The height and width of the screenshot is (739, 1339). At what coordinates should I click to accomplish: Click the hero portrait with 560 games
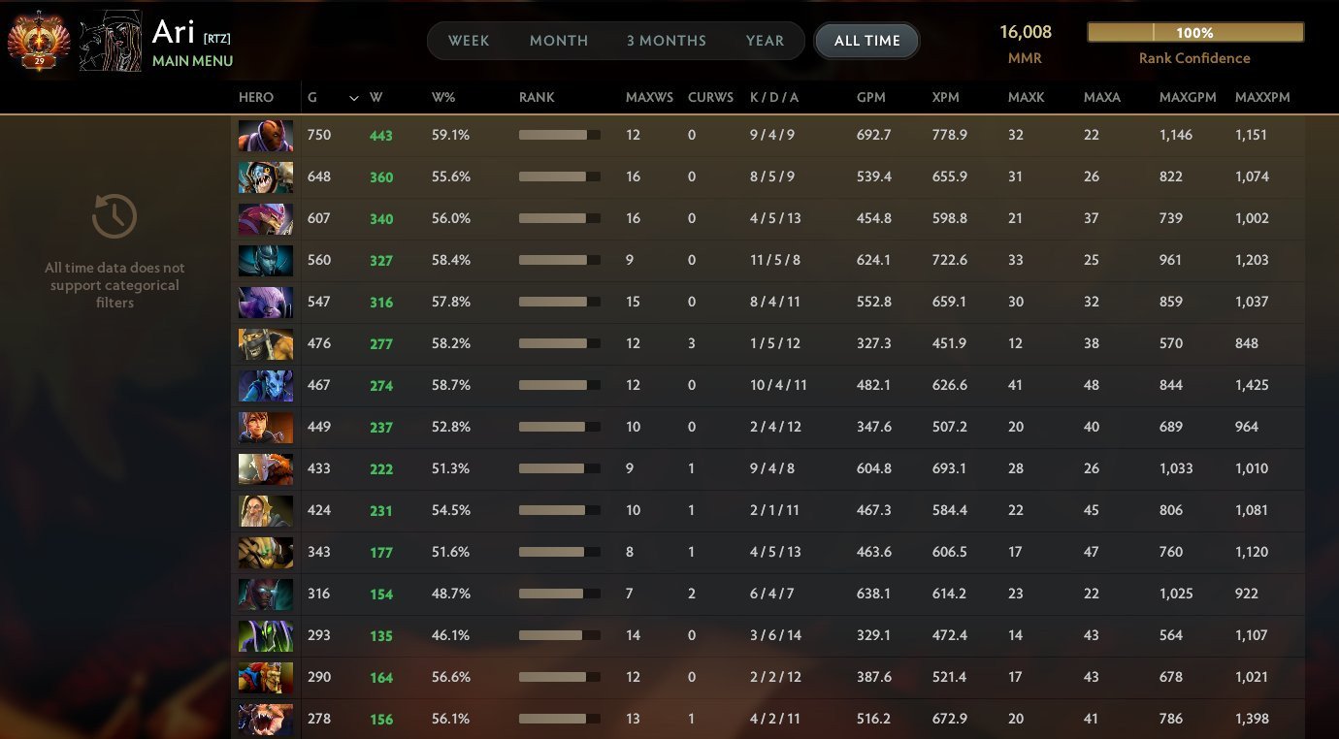pyautogui.click(x=266, y=261)
